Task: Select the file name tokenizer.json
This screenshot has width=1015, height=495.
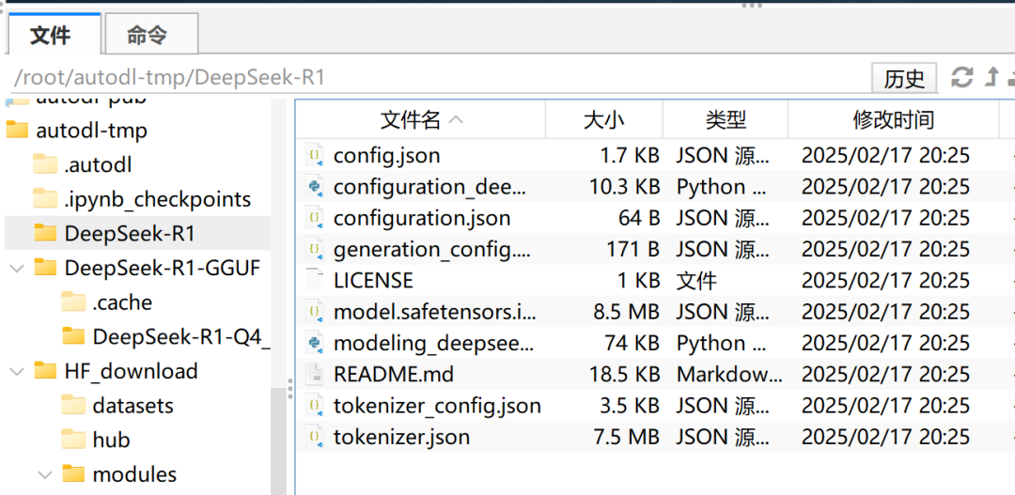Action: point(401,437)
